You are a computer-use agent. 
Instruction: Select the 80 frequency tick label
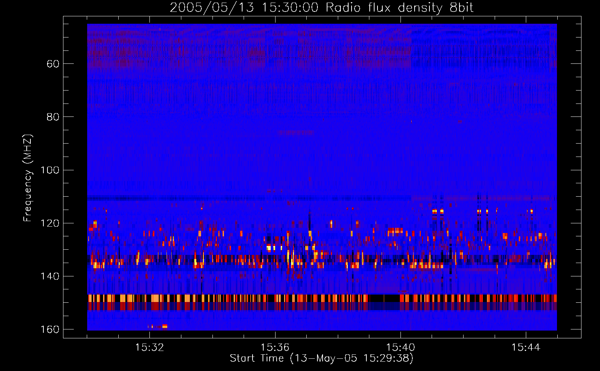pyautogui.click(x=53, y=117)
